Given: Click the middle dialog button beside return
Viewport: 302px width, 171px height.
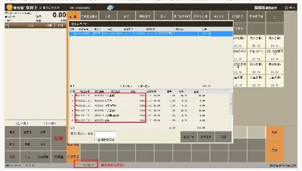Looking at the screenshot, I should (206, 137).
